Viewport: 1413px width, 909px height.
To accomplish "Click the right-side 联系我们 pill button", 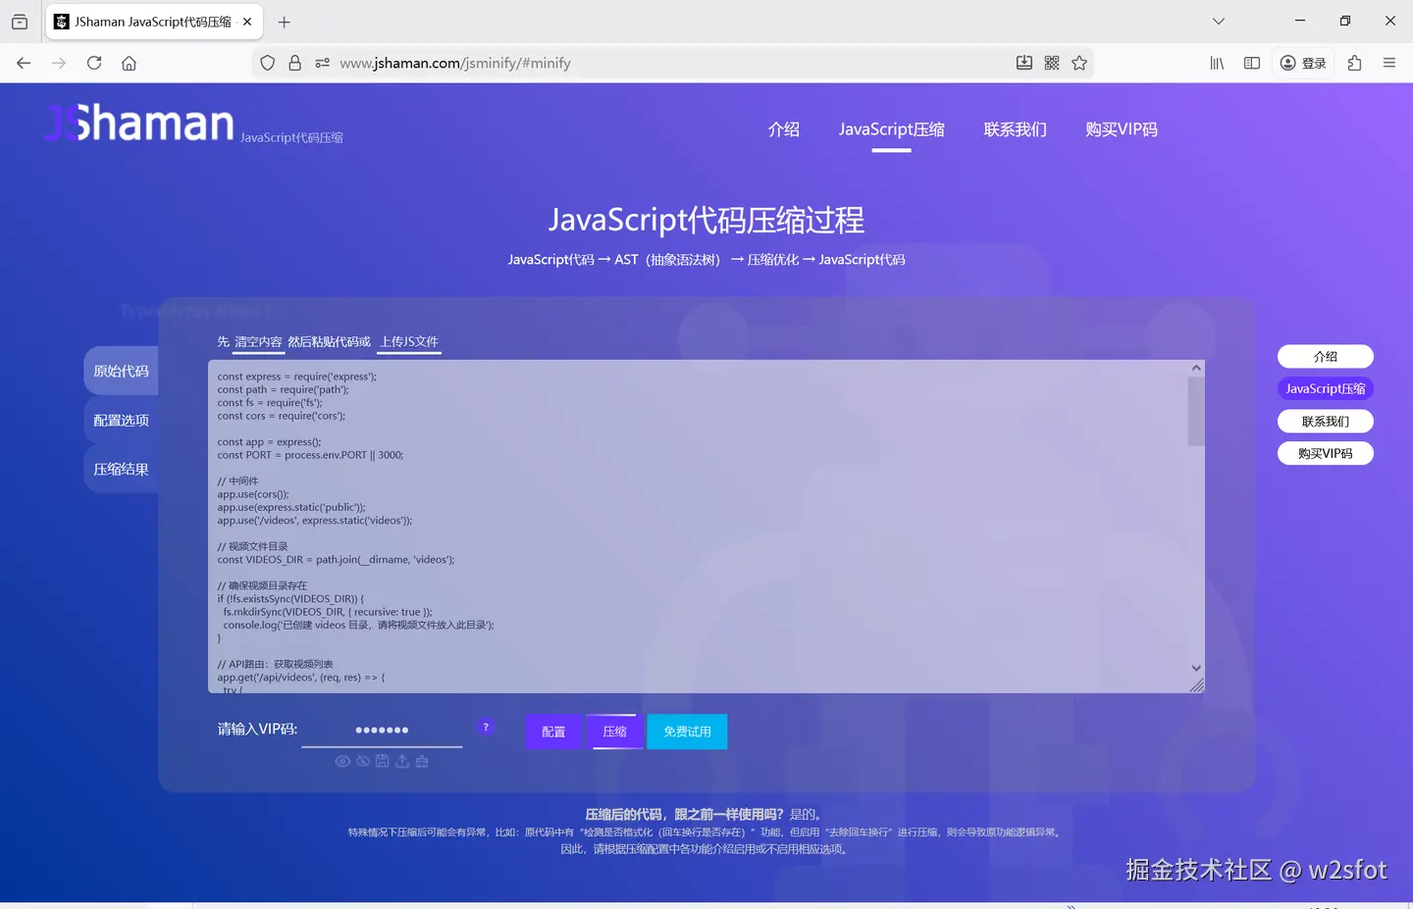I will click(1326, 421).
